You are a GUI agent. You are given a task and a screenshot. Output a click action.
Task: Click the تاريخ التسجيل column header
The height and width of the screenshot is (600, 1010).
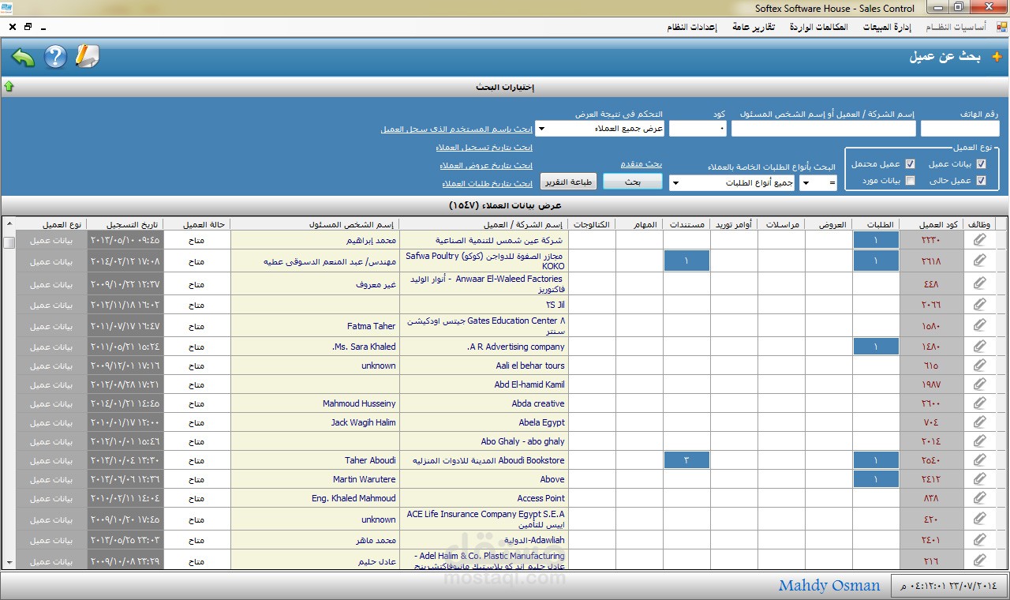[x=125, y=225]
